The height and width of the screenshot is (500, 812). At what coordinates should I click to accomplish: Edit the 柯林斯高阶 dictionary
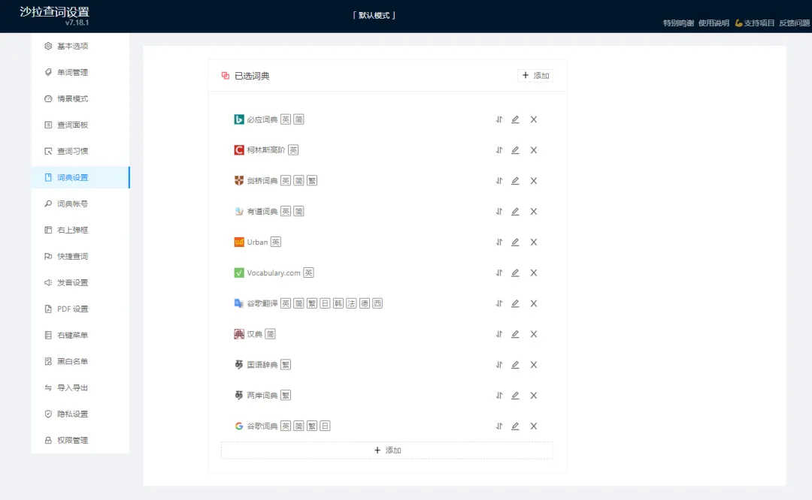coord(515,150)
